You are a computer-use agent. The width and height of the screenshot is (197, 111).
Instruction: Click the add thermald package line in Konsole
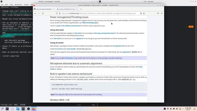point(15,40)
